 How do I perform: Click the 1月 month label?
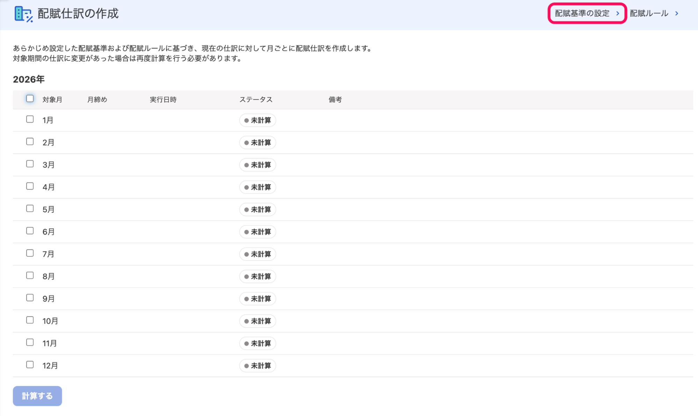48,120
